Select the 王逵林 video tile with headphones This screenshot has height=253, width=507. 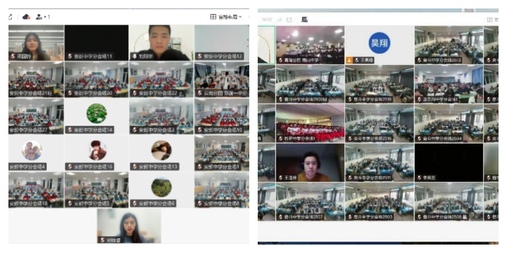[310, 162]
